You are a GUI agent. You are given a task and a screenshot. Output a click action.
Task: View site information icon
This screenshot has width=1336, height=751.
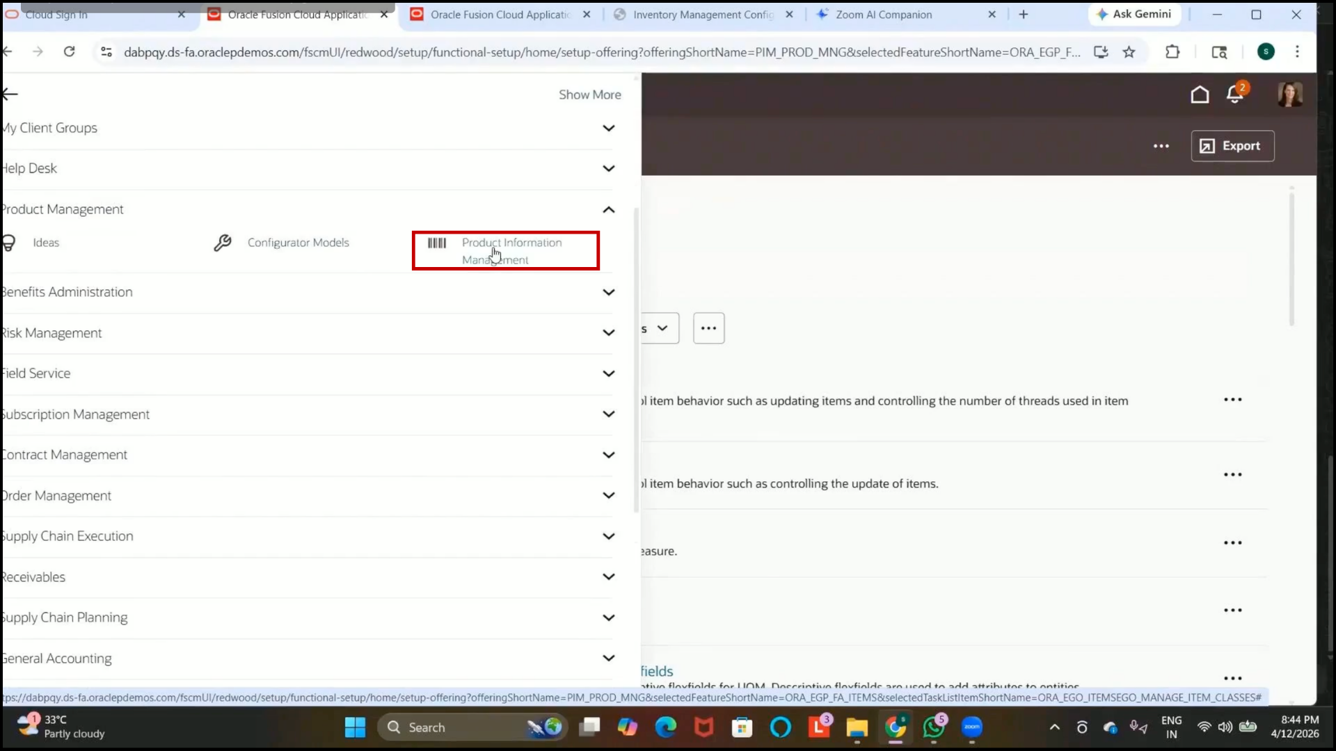[x=106, y=51]
